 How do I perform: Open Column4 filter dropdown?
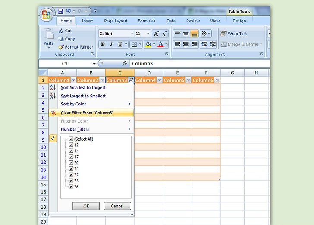point(160,80)
